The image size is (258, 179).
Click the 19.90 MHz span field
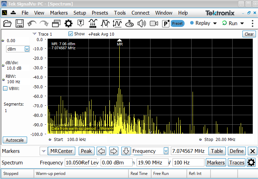[153, 163]
